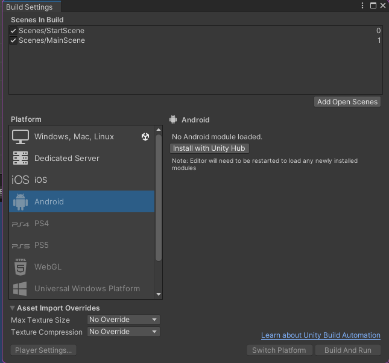
Task: Collapse Asset Import Overrides section
Action: pyautogui.click(x=12, y=308)
